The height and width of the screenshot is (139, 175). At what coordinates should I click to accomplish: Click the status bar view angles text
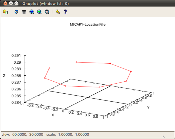(x=22, y=134)
